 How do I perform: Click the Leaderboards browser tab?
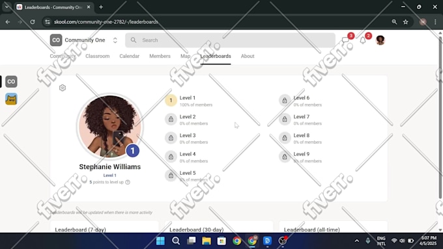coord(53,7)
